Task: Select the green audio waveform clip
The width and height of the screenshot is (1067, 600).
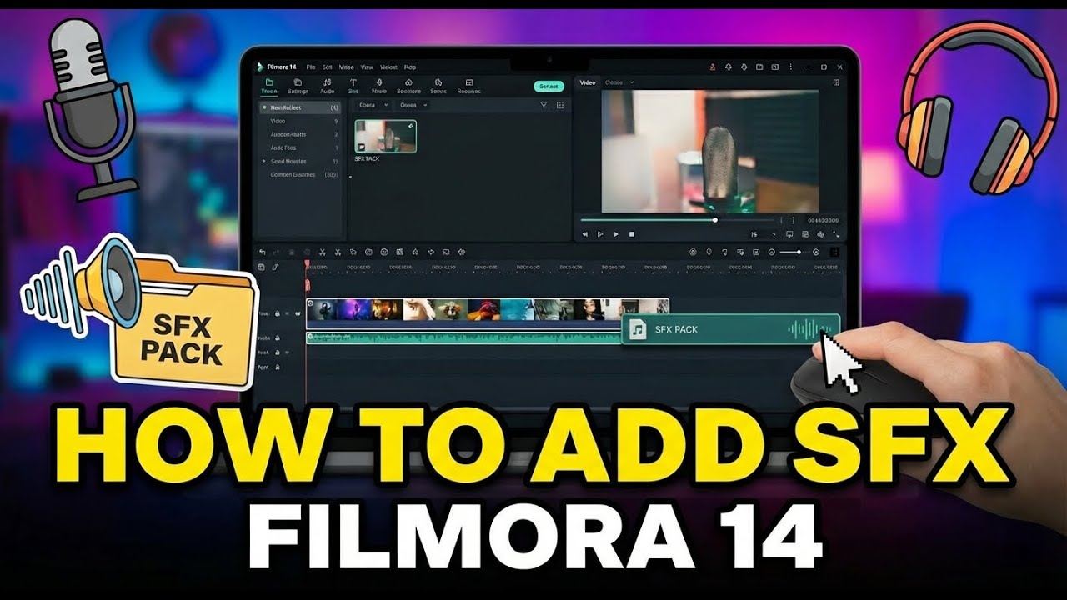Action: pos(463,337)
